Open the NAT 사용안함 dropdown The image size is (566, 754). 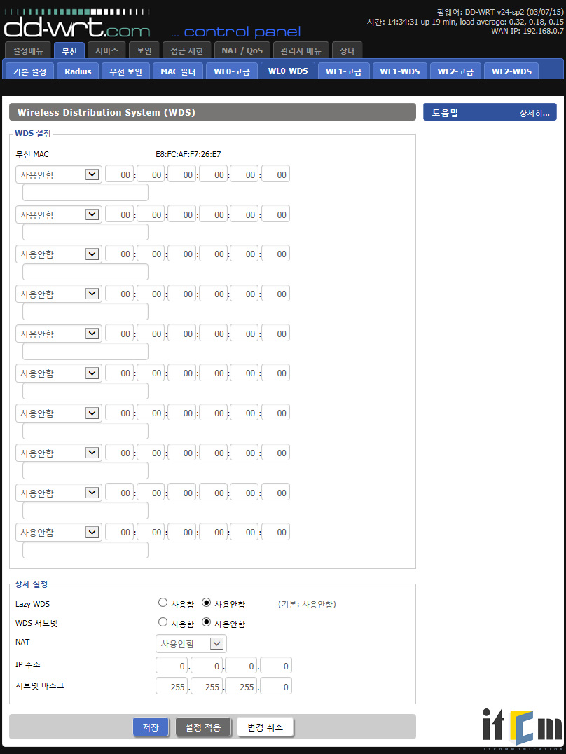[x=191, y=643]
